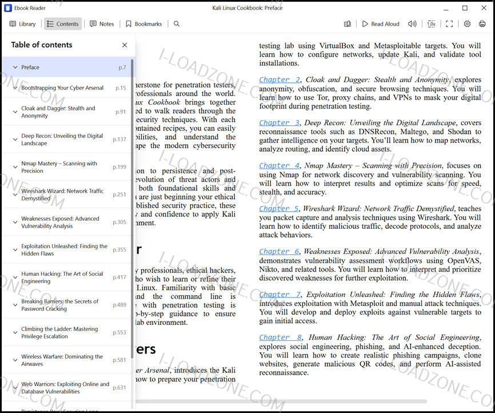Expand the Human Hacking chevron

tap(15, 277)
